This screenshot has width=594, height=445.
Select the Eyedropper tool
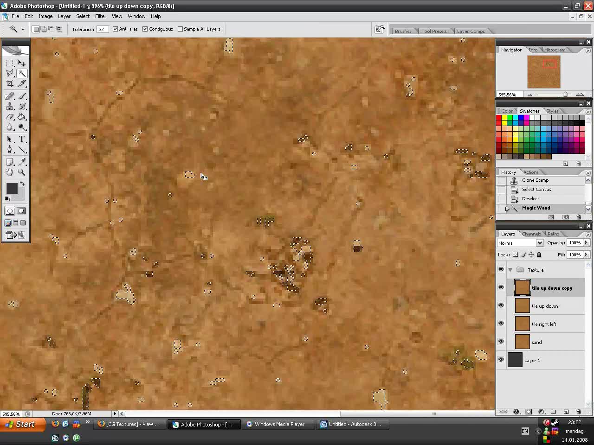coord(22,162)
